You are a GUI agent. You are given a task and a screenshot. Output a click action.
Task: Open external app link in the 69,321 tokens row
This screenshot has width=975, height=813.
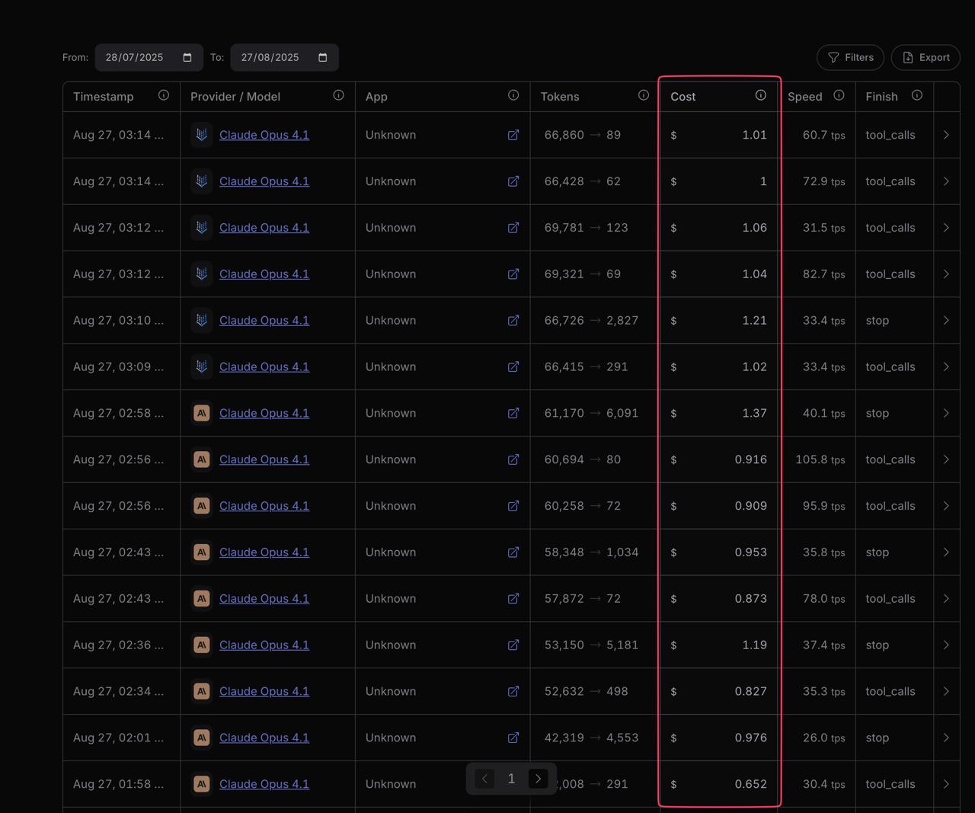pyautogui.click(x=513, y=274)
